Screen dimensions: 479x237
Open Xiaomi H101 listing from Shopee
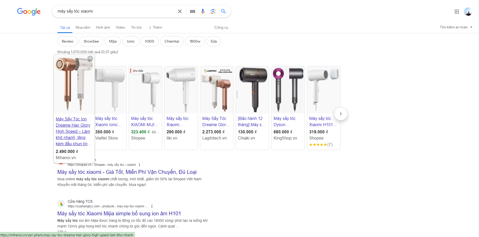323,121
